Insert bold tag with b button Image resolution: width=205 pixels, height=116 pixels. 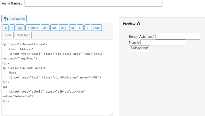6,28
